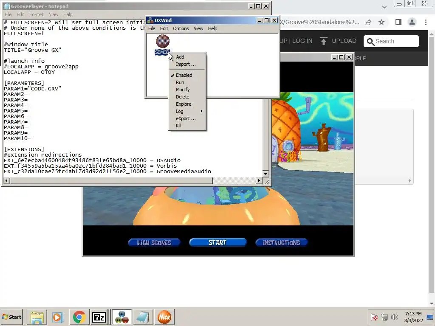
Task: Switch to DXWnd taskbar icon
Action: pyautogui.click(x=122, y=317)
